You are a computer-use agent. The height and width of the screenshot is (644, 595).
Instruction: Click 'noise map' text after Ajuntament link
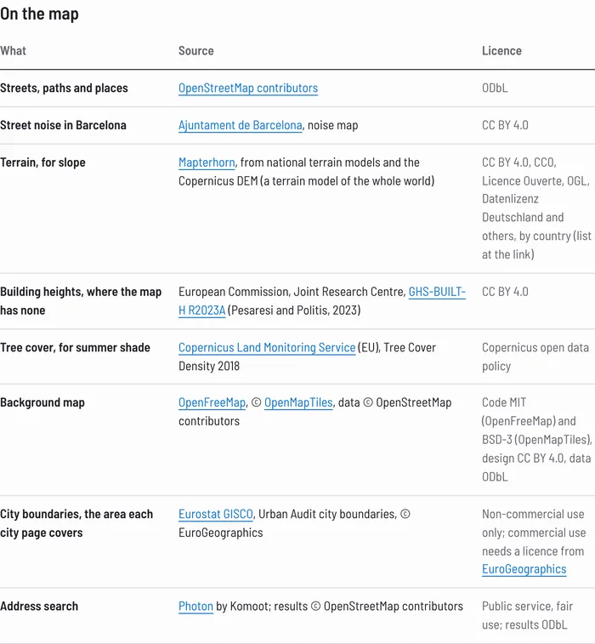point(333,125)
